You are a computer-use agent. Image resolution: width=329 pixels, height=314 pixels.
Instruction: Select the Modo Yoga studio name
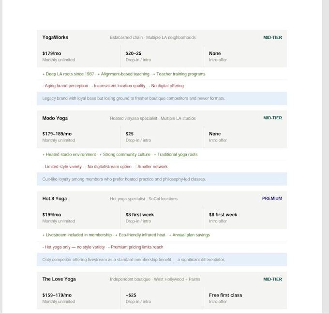point(55,118)
